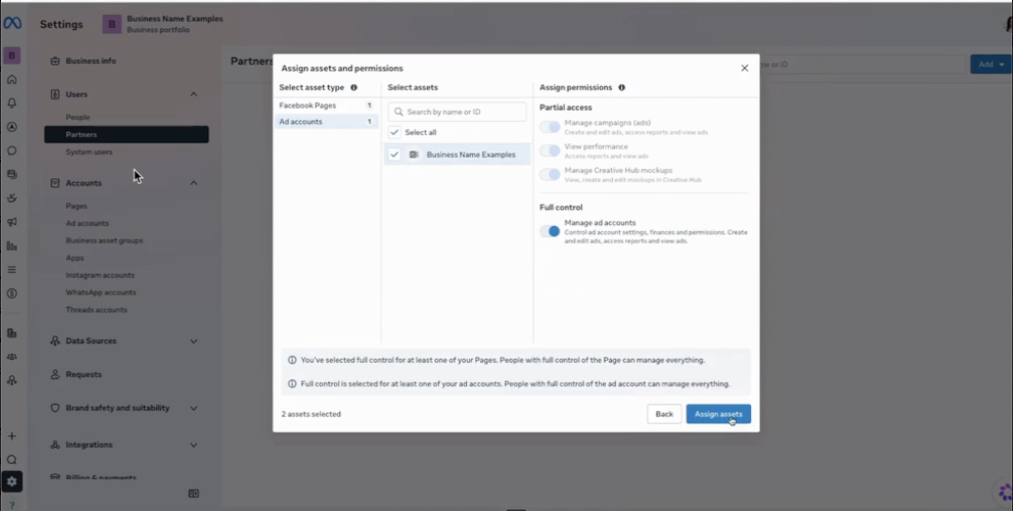This screenshot has height=511, width=1013.
Task: Toggle Manage Creative Hub mockups switch
Action: [x=550, y=174]
